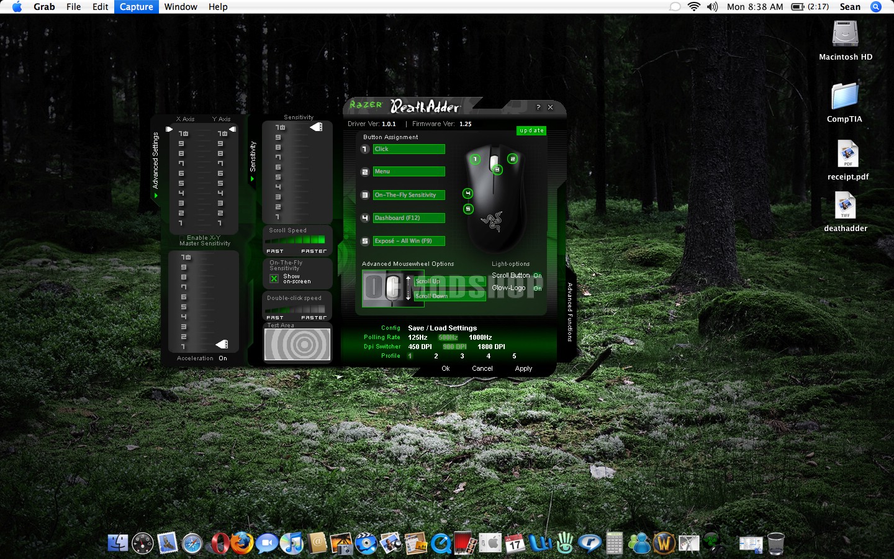Open button 1 Click assignment dropdown
The image size is (894, 559).
pos(409,149)
